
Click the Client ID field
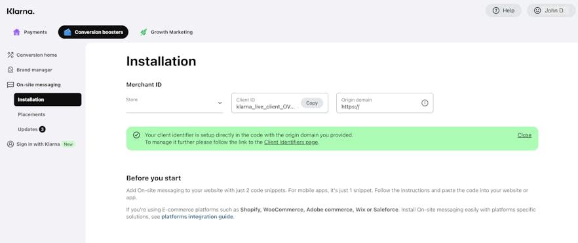point(279,103)
